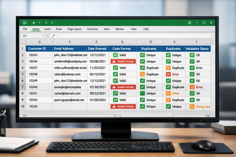This screenshot has width=236, height=157.
Task: Click the green check beside Duplicate in row 7
Action: pyautogui.click(x=168, y=87)
